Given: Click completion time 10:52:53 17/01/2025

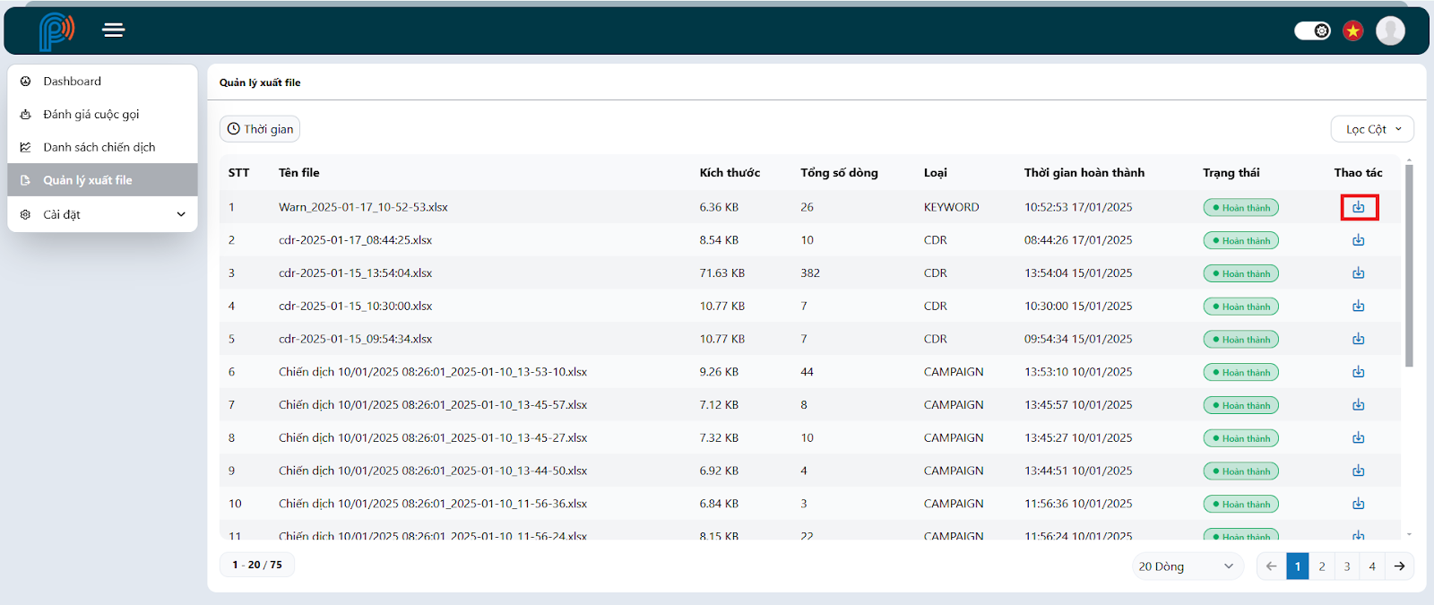Looking at the screenshot, I should point(1078,207).
